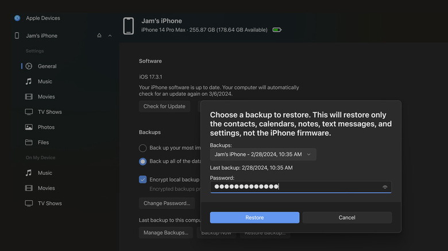Screen dimensions: 448x251
Task: Select Music under Settings
Action: click(x=45, y=81)
